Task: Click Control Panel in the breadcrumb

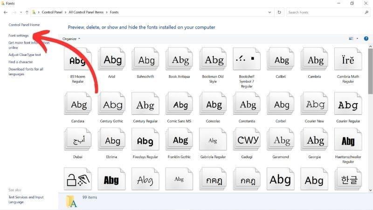Action: tap(52, 12)
